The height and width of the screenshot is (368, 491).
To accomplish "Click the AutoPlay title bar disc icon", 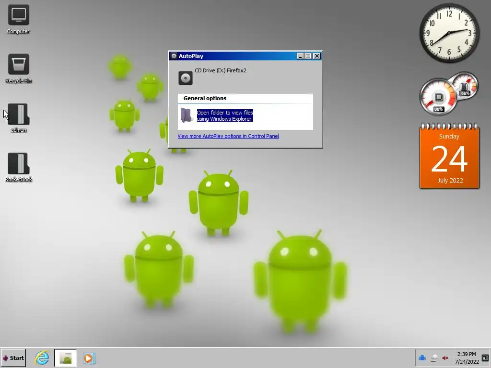I will click(174, 56).
